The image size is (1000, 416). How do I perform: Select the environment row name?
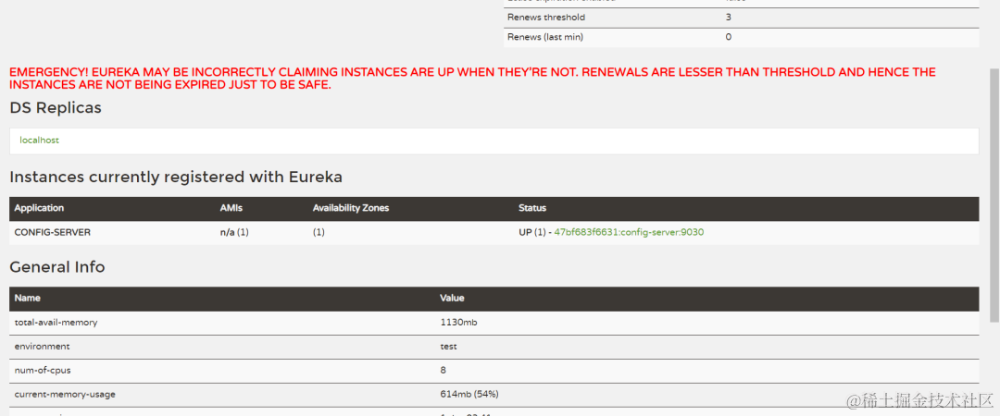(x=42, y=347)
